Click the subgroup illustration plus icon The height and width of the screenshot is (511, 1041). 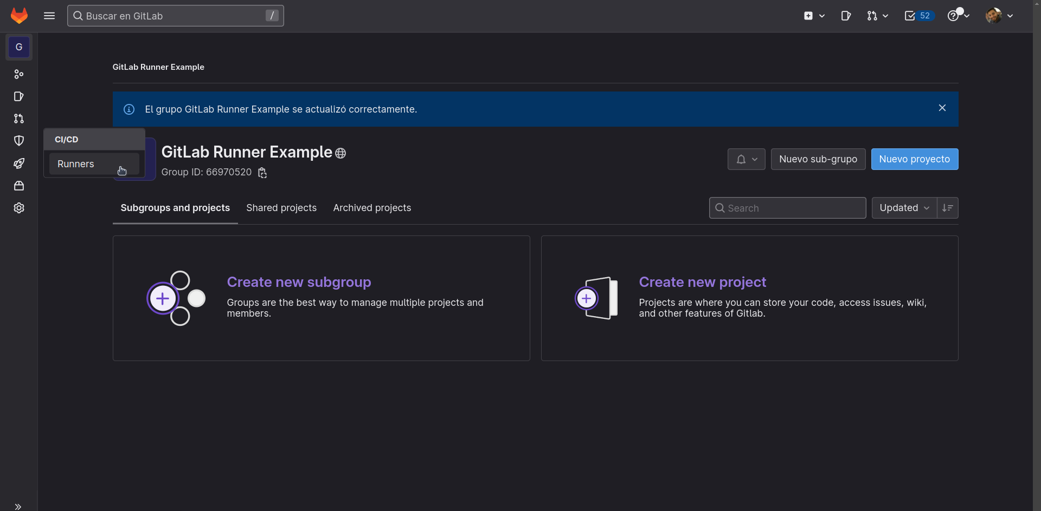[163, 298]
